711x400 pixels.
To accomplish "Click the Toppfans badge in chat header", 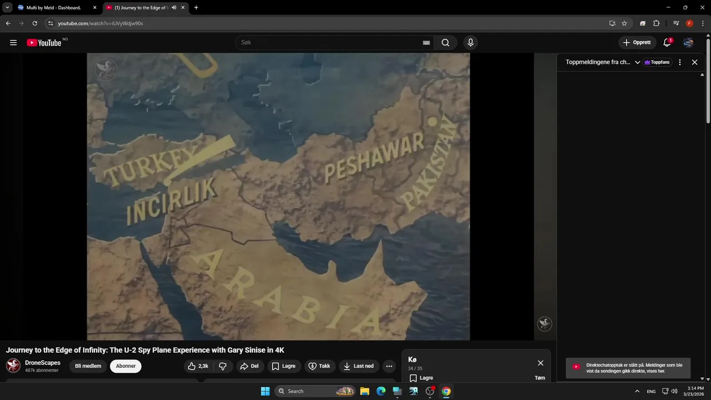I will coord(657,62).
